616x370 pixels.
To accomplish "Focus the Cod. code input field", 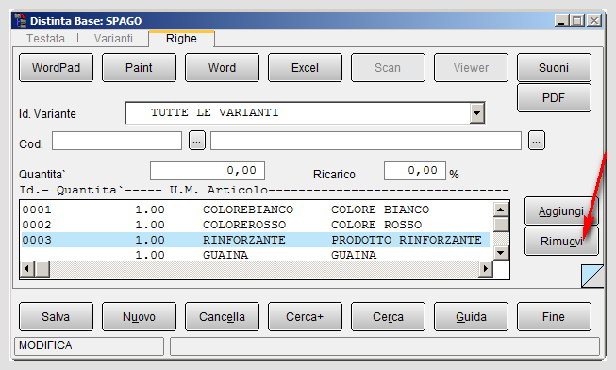I will (x=117, y=141).
